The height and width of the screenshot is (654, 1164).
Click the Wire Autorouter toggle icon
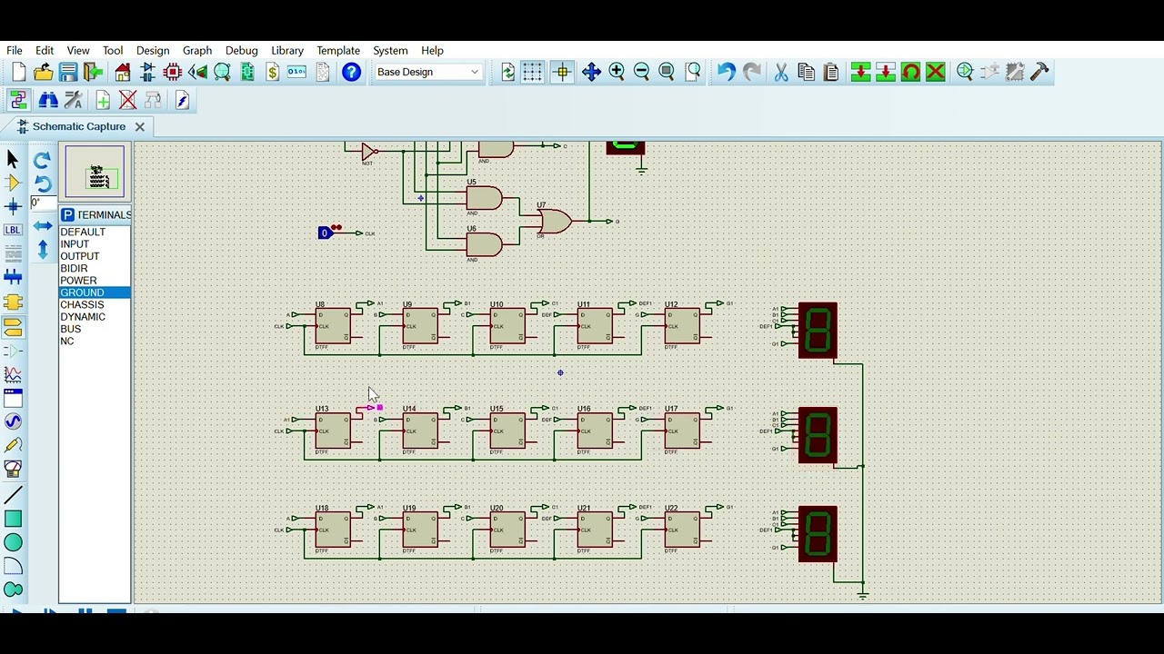coord(18,100)
